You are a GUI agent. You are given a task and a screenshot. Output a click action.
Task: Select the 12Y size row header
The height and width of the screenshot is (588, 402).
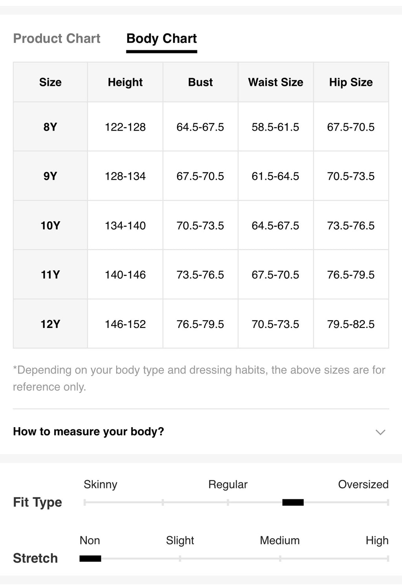tap(50, 324)
